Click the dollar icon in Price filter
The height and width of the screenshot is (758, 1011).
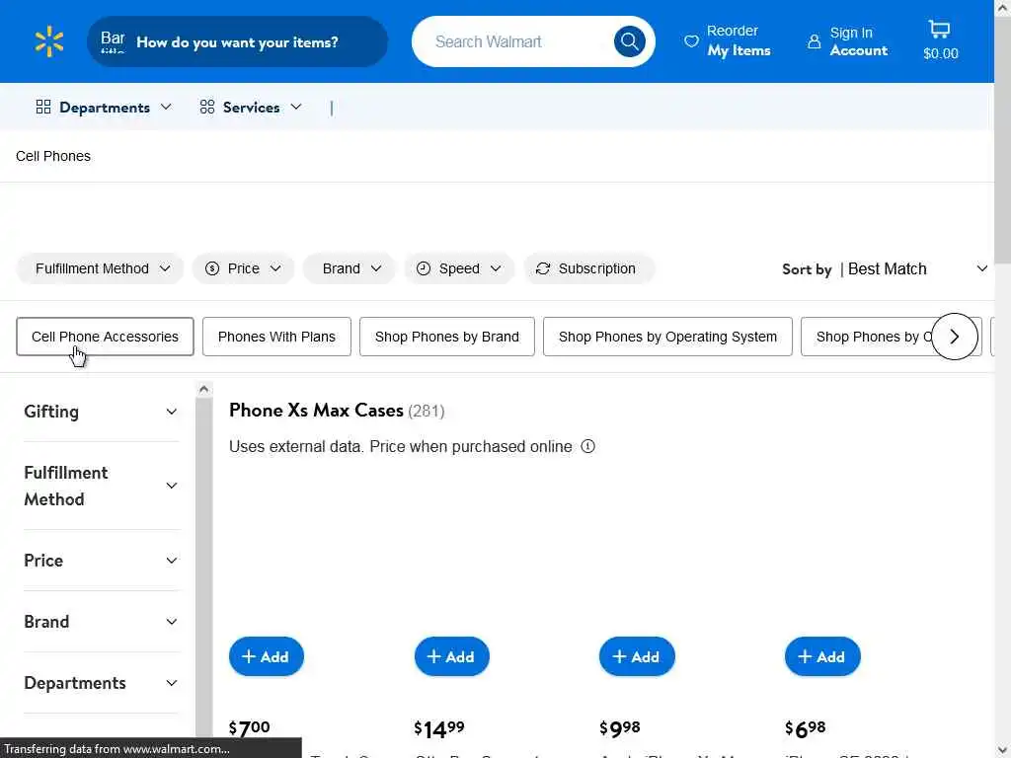click(x=212, y=268)
